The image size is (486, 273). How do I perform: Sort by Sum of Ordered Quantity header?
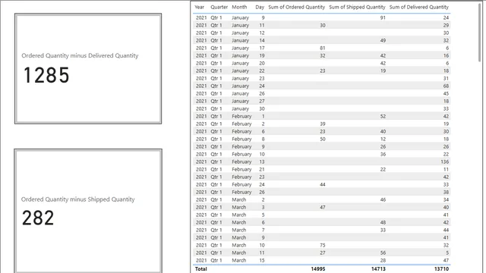pyautogui.click(x=297, y=7)
